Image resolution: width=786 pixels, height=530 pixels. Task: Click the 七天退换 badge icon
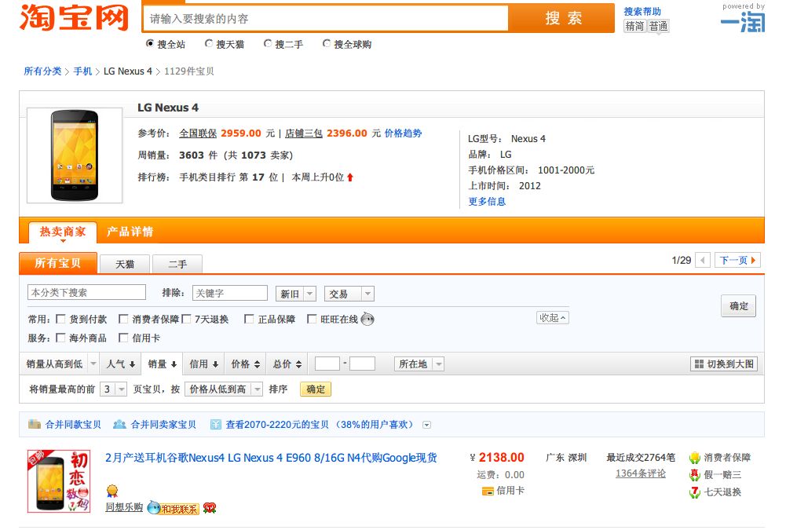[x=695, y=492]
